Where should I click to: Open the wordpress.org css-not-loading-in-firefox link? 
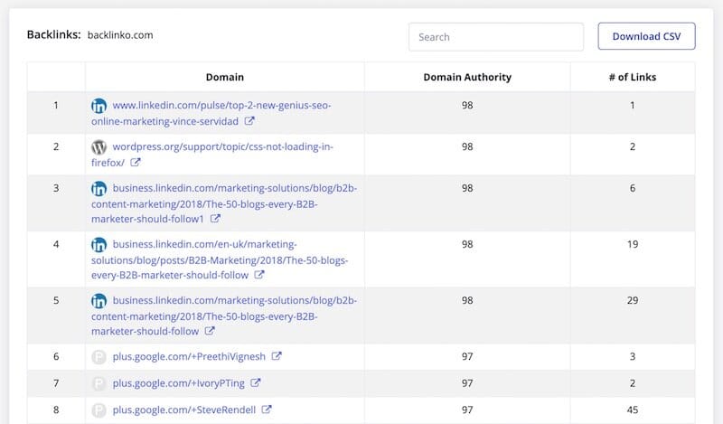(212, 155)
